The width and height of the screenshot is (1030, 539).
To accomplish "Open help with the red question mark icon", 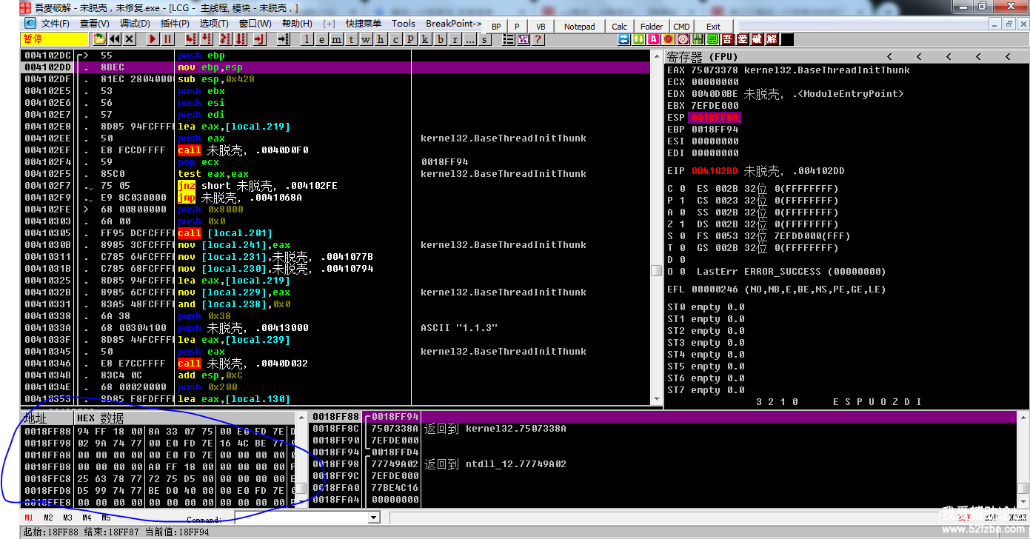I will [x=538, y=39].
